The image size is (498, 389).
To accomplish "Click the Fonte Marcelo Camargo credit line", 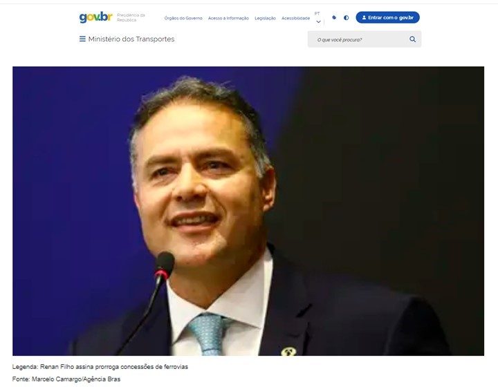I will [x=66, y=379].
